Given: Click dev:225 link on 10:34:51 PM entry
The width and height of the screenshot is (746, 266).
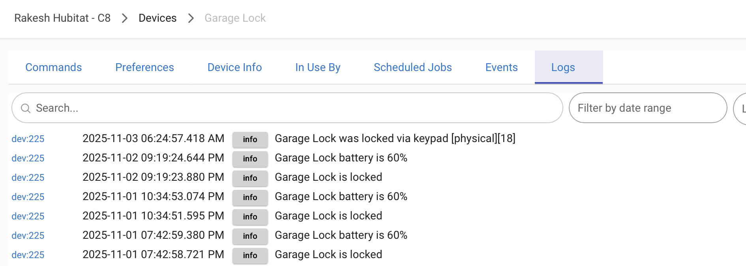Looking at the screenshot, I should (x=28, y=216).
